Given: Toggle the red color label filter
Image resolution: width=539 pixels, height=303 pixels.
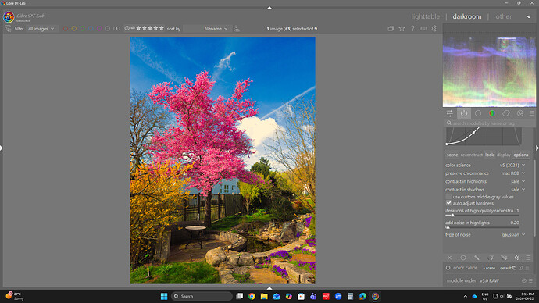Looking at the screenshot, I should [x=66, y=29].
